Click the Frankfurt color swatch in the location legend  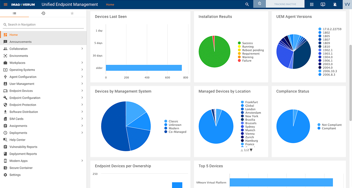[242, 102]
